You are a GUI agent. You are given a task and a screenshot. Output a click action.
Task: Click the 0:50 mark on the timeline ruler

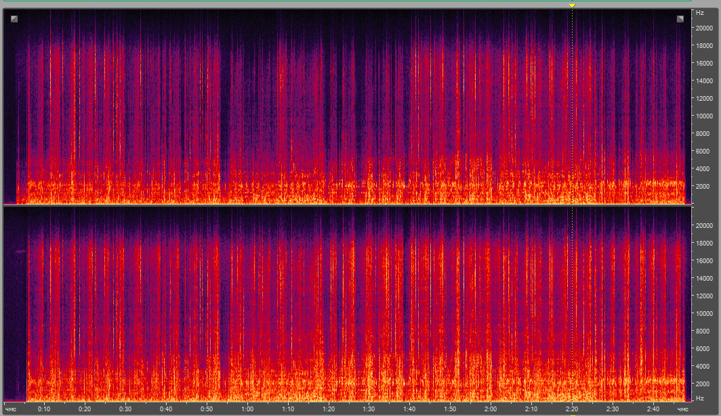pyautogui.click(x=207, y=409)
